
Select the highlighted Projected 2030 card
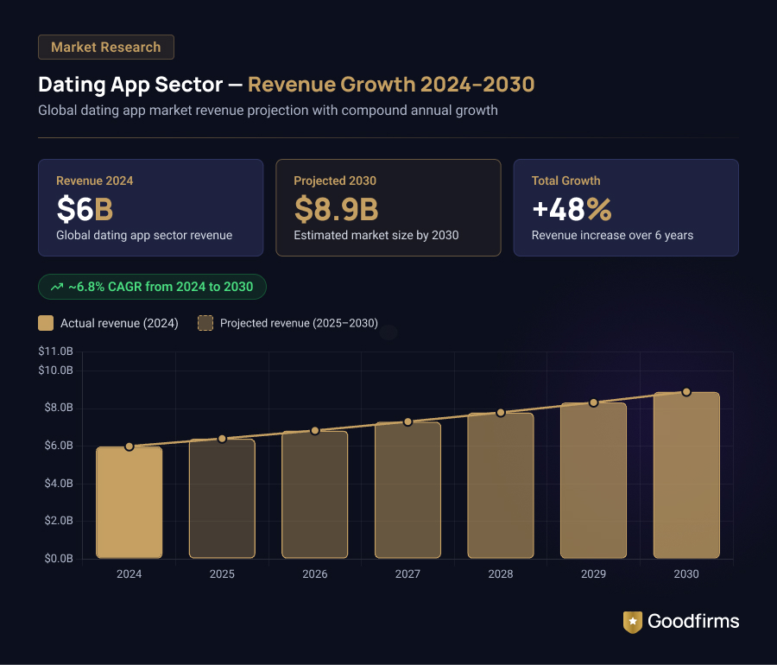pyautogui.click(x=388, y=207)
